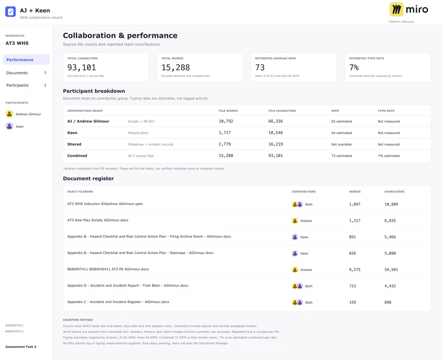442x360 pixels.
Task: Click the WPM column header
Action: (x=335, y=111)
